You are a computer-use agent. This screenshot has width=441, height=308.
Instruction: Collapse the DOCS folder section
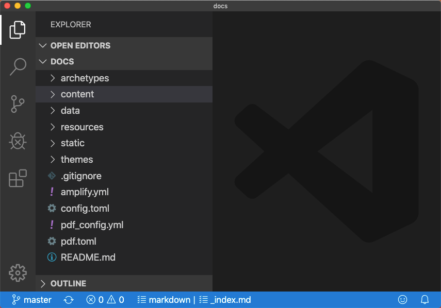coord(62,61)
